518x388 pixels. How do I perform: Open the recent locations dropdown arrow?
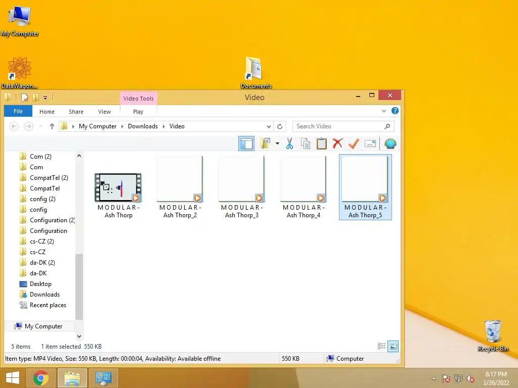[40, 126]
